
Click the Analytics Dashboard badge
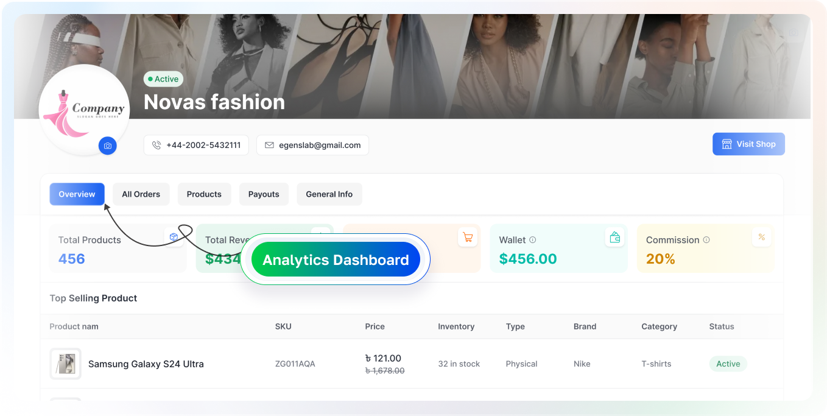(336, 259)
